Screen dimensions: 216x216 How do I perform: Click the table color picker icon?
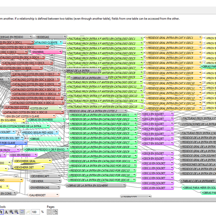[28, 212]
